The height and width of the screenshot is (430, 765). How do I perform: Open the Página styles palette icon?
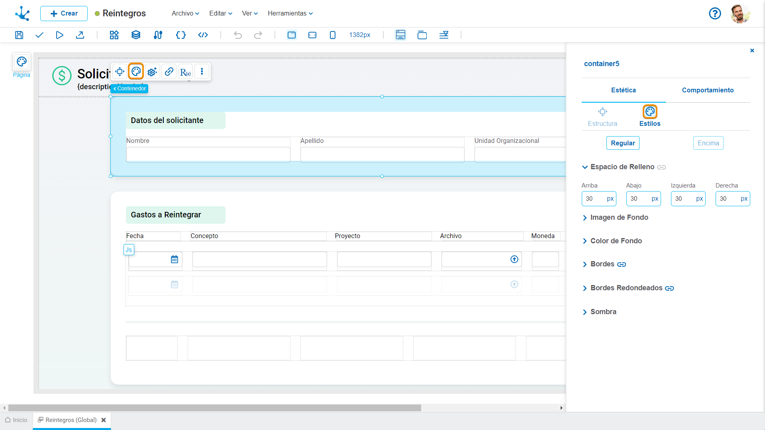[x=22, y=62]
